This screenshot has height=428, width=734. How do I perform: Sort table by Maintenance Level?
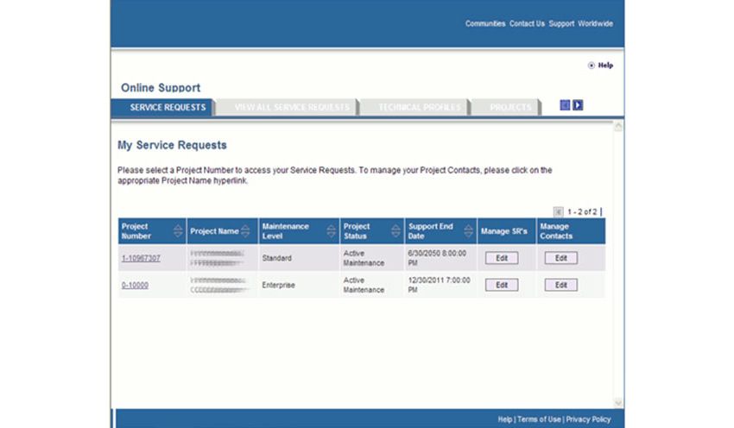[x=331, y=231]
